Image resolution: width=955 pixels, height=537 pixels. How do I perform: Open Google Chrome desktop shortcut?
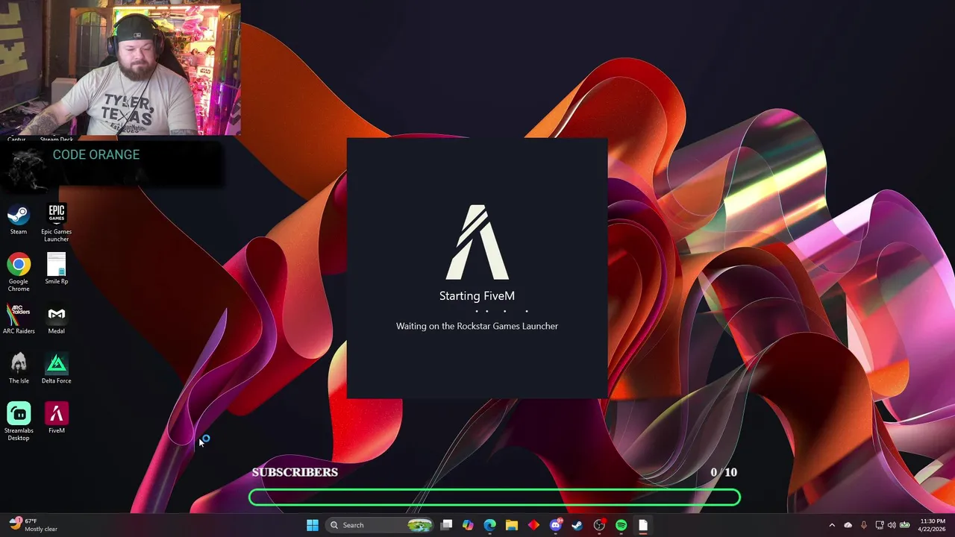coord(19,272)
